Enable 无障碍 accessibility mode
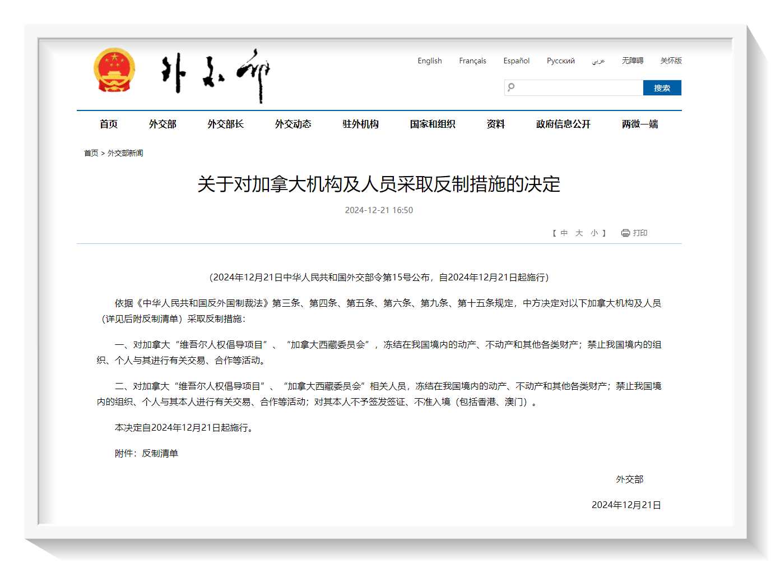Viewport: 771px width, 563px height. coord(632,61)
